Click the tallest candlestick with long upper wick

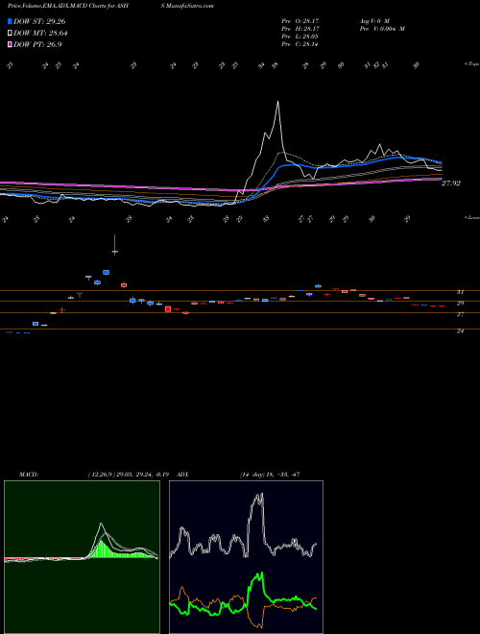(115, 245)
